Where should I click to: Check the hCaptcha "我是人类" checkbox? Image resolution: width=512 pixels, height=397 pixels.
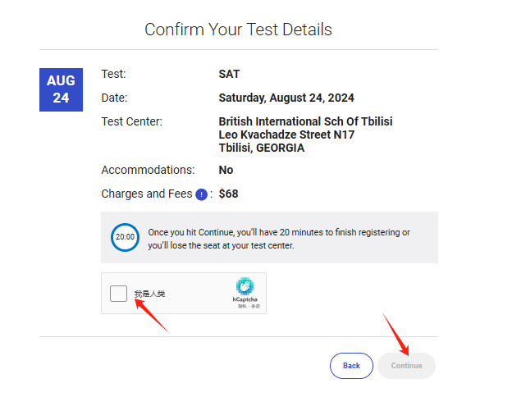click(119, 294)
